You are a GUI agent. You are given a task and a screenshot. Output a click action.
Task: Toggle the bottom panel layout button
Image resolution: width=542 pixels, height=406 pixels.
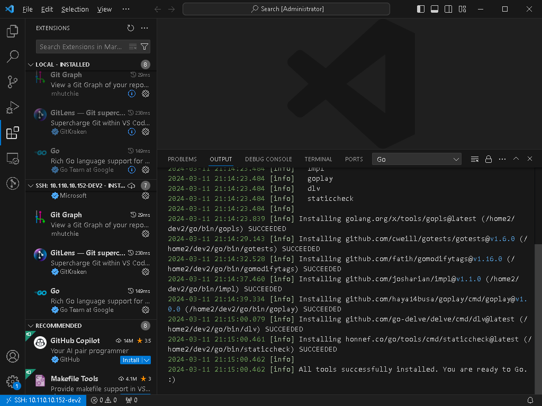click(x=435, y=9)
